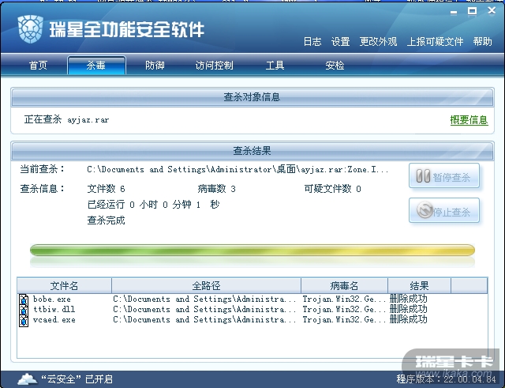The height and width of the screenshot is (388, 505).
Task: Click the Rising lion shield logo
Action: click(x=31, y=29)
